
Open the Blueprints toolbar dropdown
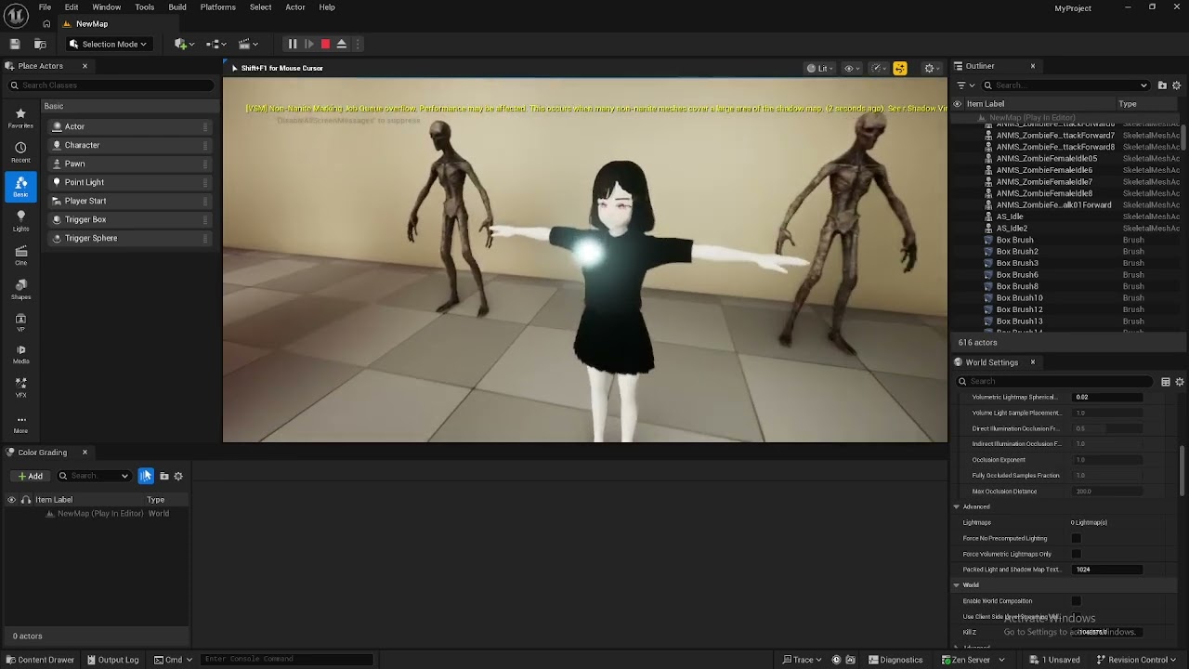point(216,44)
